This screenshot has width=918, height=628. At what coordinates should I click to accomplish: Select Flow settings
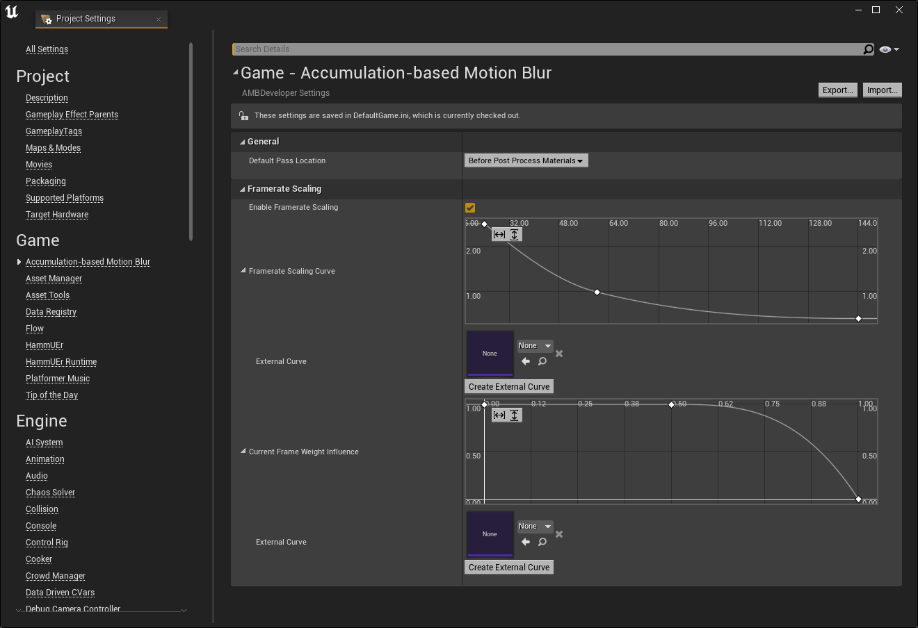click(35, 329)
